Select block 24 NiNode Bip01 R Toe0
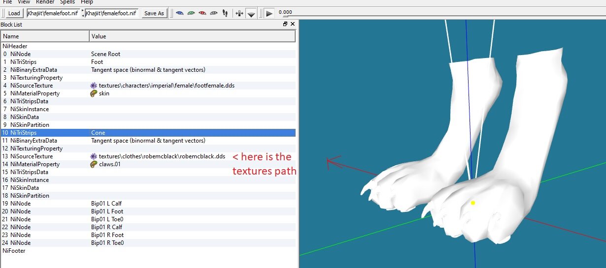Viewport: 606px width, 268px height. (148, 243)
